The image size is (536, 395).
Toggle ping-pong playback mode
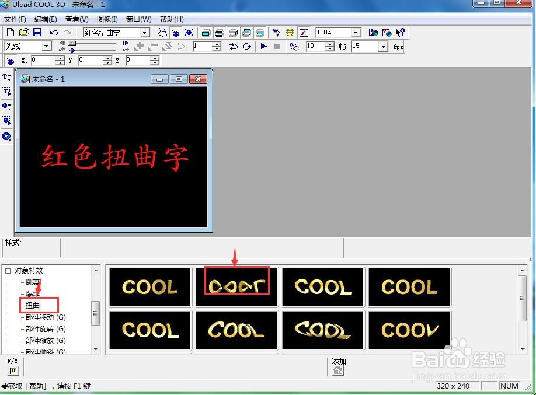[x=233, y=46]
